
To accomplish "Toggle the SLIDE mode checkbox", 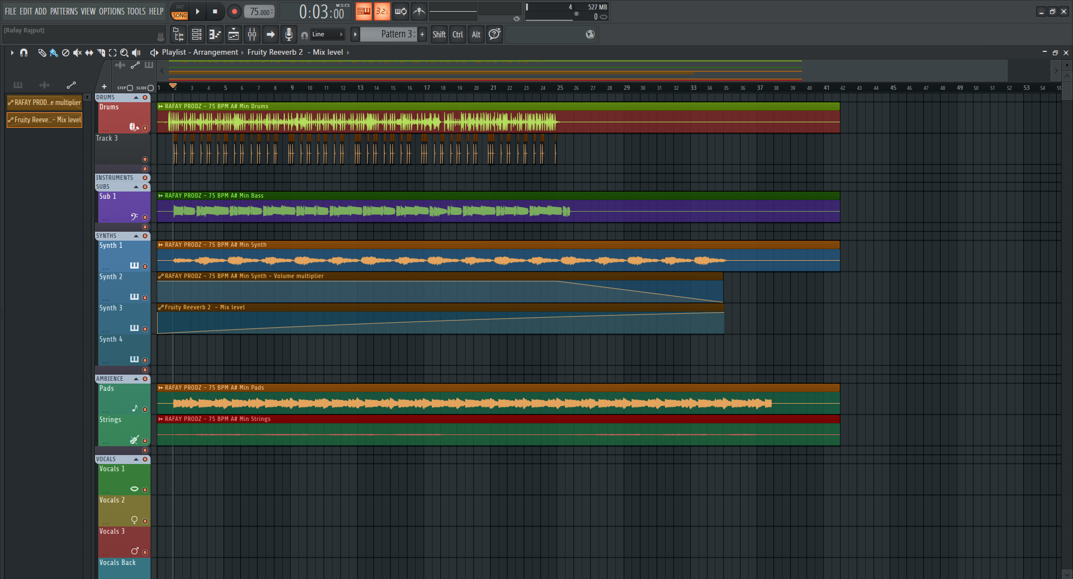I will (x=150, y=88).
